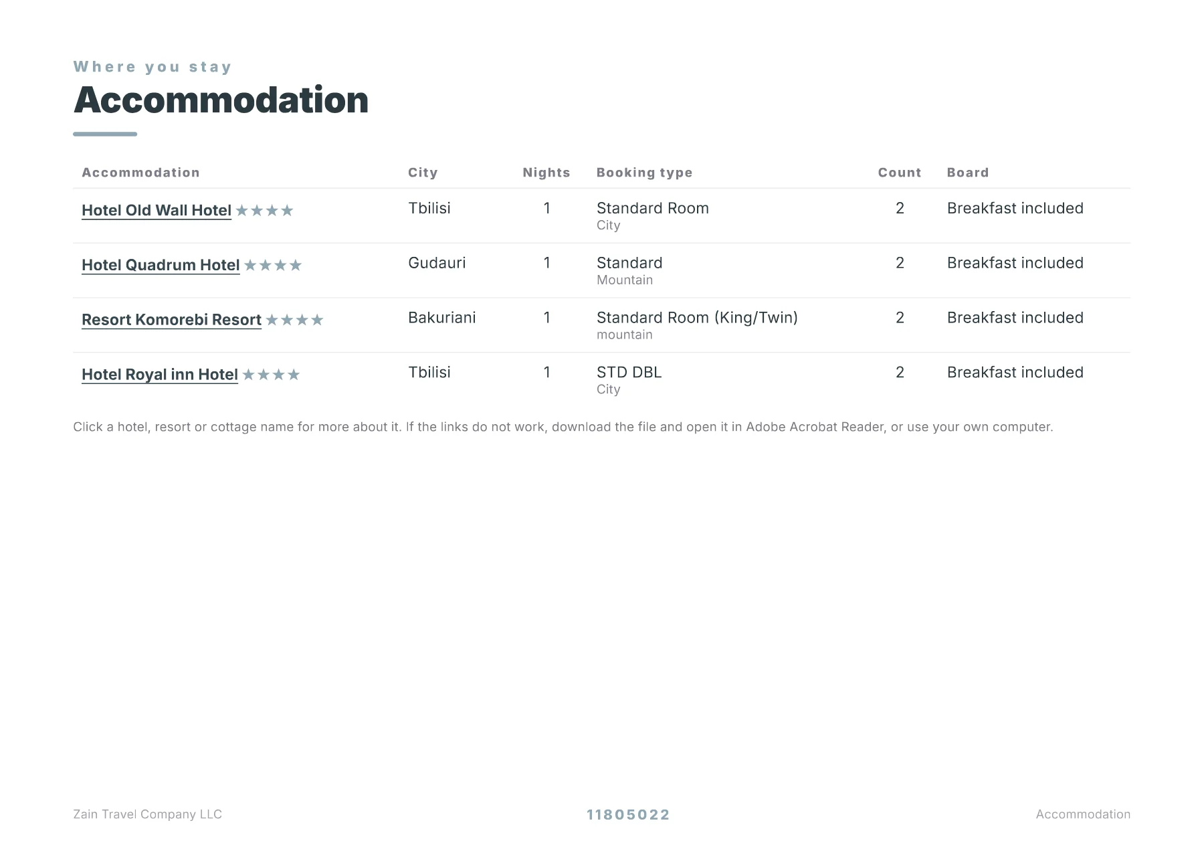Click the 'City' column header
Viewport: 1204px width, 851px height.
[x=423, y=173]
